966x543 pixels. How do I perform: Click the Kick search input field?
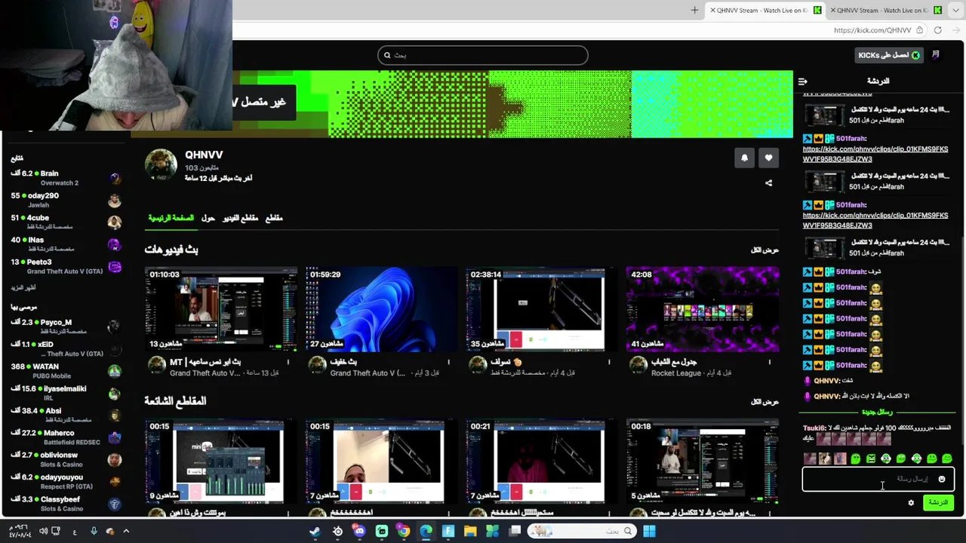click(483, 55)
